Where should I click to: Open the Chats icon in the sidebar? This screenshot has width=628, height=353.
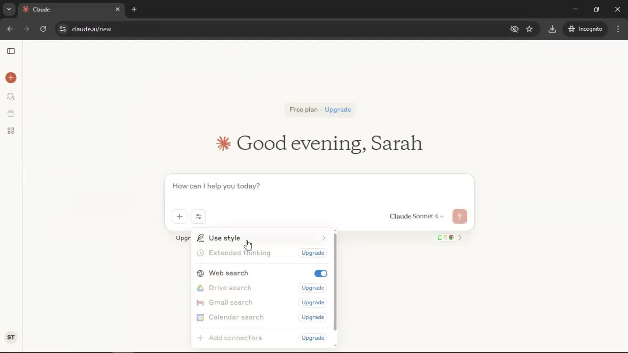[x=11, y=97]
